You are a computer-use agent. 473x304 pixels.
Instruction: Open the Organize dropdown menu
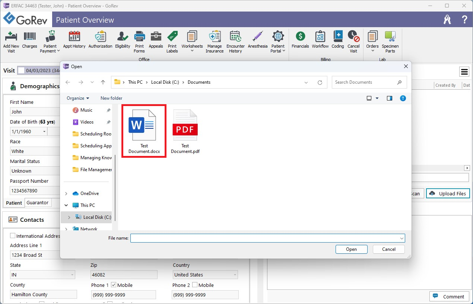(78, 98)
